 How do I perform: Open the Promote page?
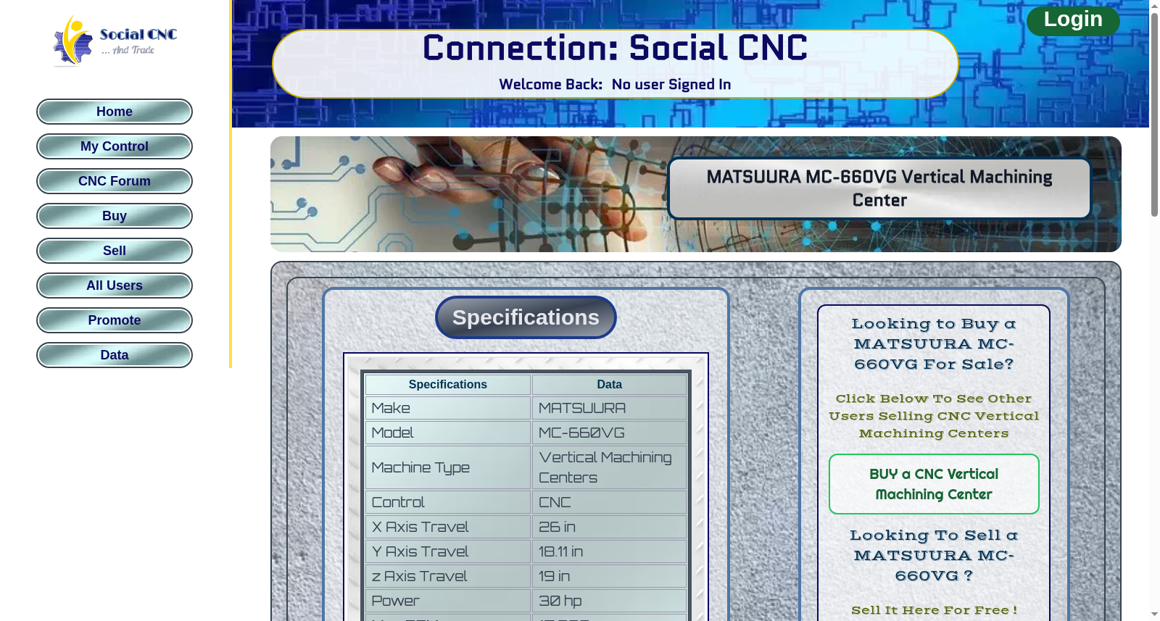click(115, 320)
